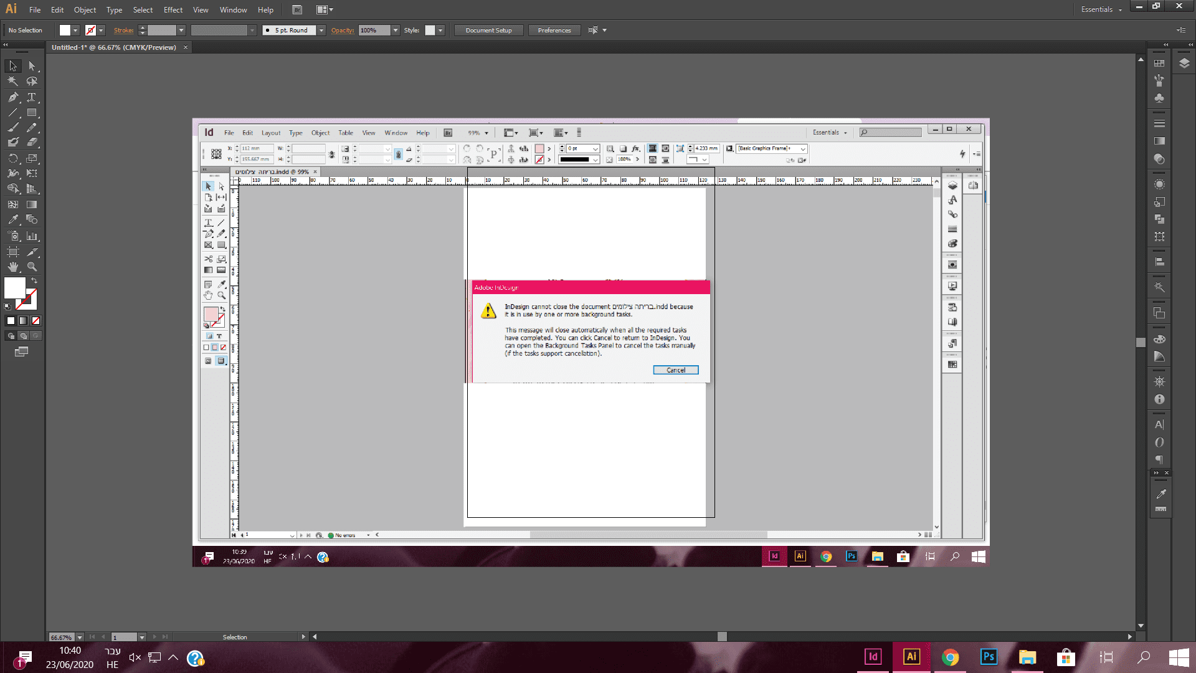Image resolution: width=1196 pixels, height=673 pixels.
Task: Click the Document Setup button
Action: pos(488,31)
